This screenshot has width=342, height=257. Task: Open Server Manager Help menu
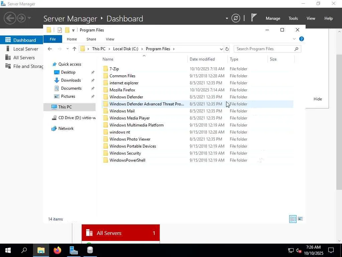329,18
